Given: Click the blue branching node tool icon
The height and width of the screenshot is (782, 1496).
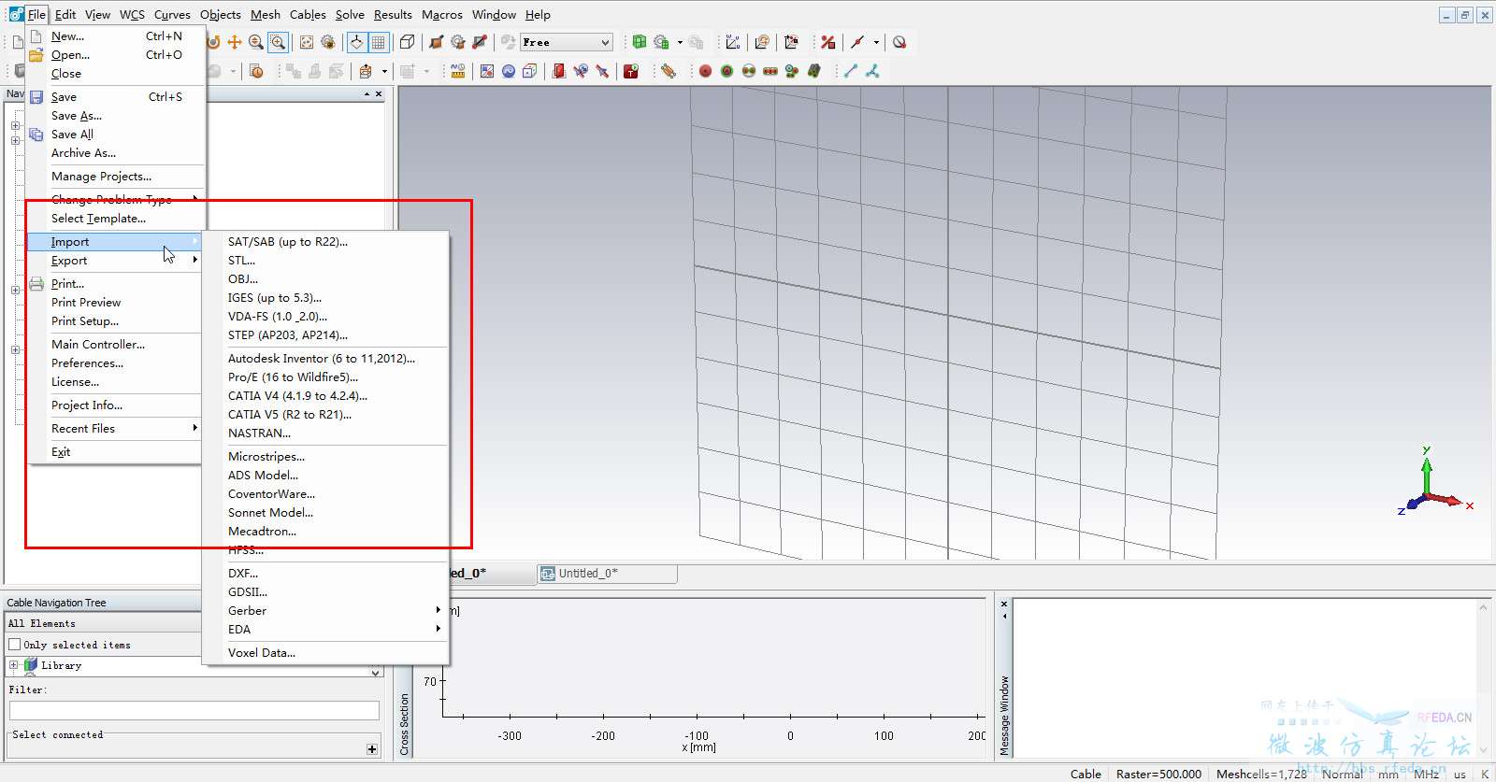Looking at the screenshot, I should pyautogui.click(x=872, y=71).
